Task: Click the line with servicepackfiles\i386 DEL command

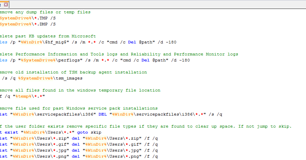Action: (x=111, y=114)
